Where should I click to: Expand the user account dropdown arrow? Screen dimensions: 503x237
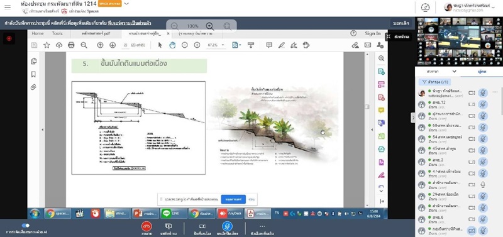point(494,8)
